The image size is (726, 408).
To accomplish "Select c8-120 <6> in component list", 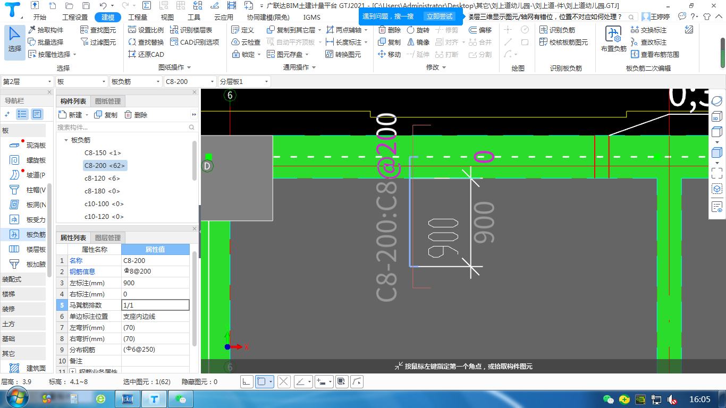I will click(102, 178).
